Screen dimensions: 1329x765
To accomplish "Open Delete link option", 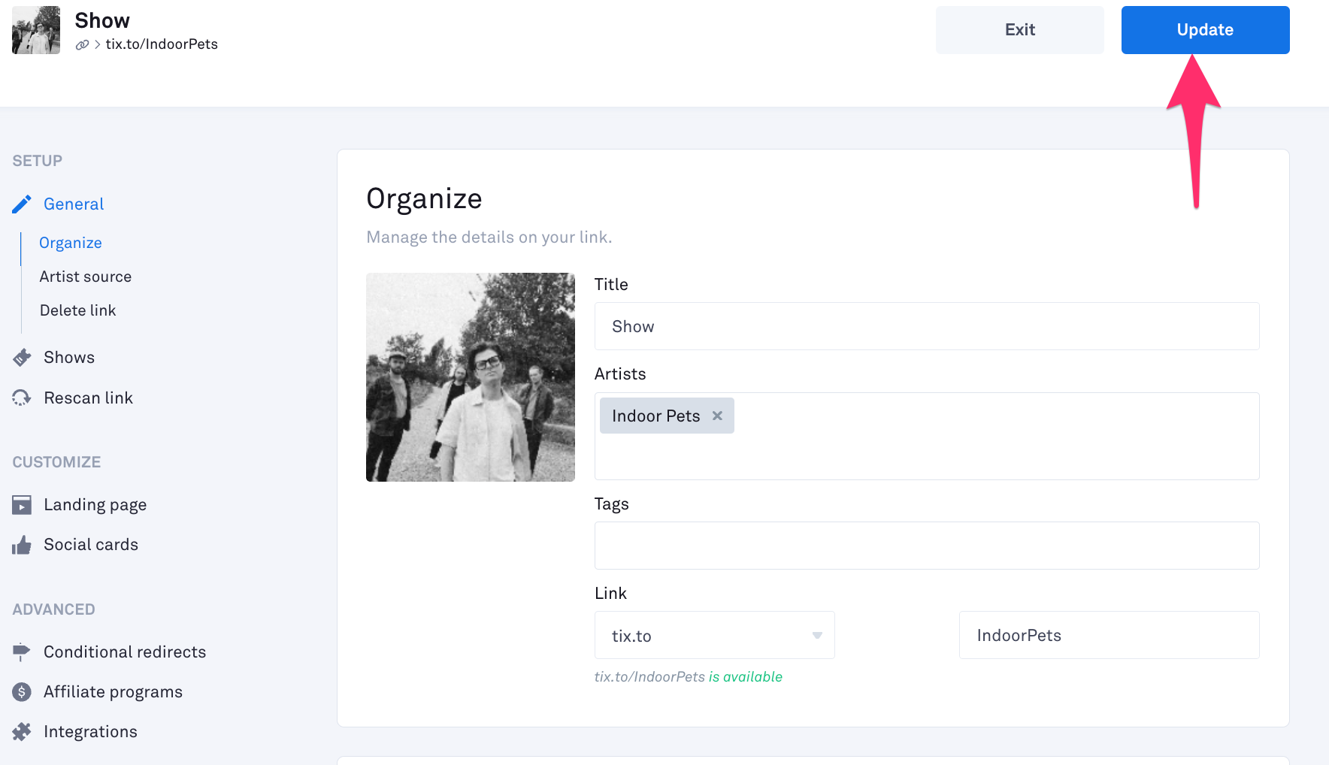I will [77, 310].
